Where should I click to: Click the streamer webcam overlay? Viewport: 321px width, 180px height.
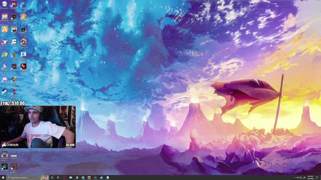[38, 126]
